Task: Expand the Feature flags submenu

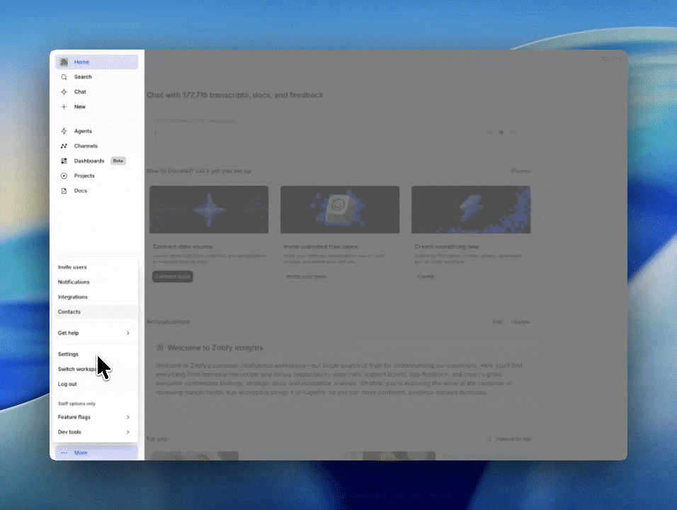Action: (x=95, y=416)
